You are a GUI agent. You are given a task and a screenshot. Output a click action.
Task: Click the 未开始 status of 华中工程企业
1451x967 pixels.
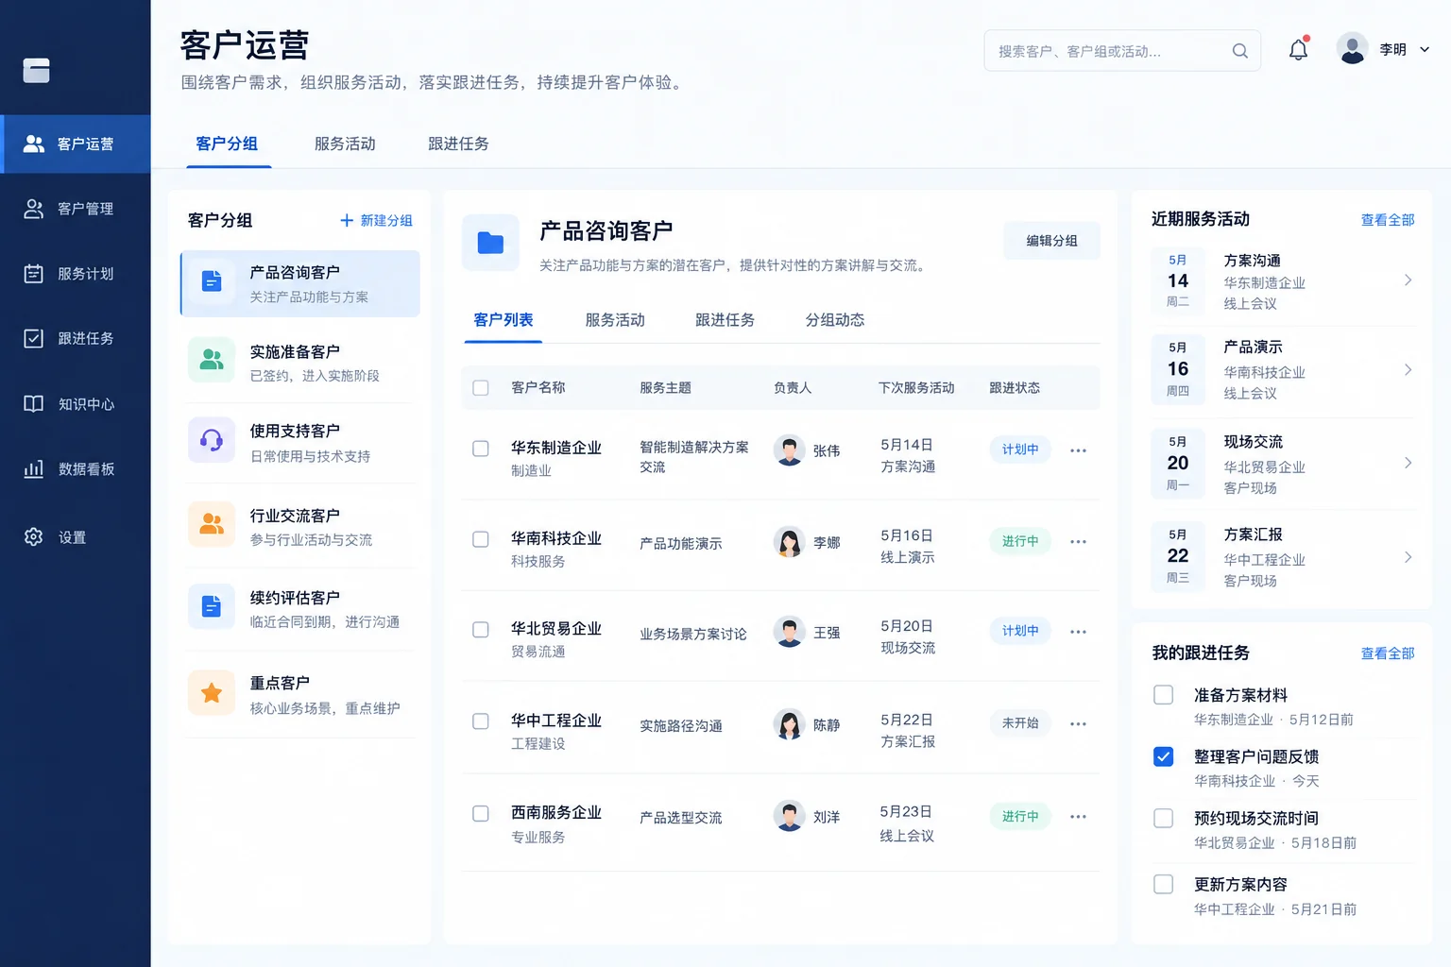(x=1020, y=723)
